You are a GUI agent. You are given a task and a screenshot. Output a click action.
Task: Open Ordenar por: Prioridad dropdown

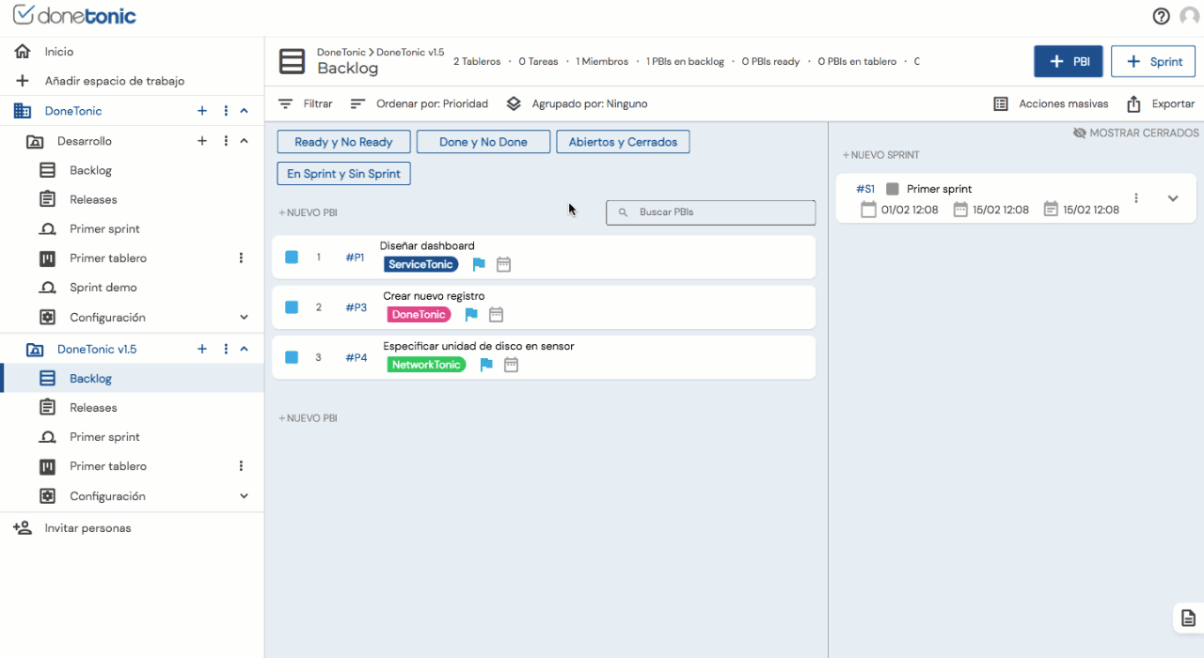[419, 104]
